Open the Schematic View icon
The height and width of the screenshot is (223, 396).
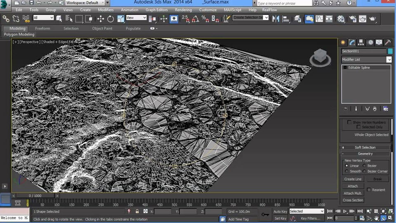coord(329,19)
